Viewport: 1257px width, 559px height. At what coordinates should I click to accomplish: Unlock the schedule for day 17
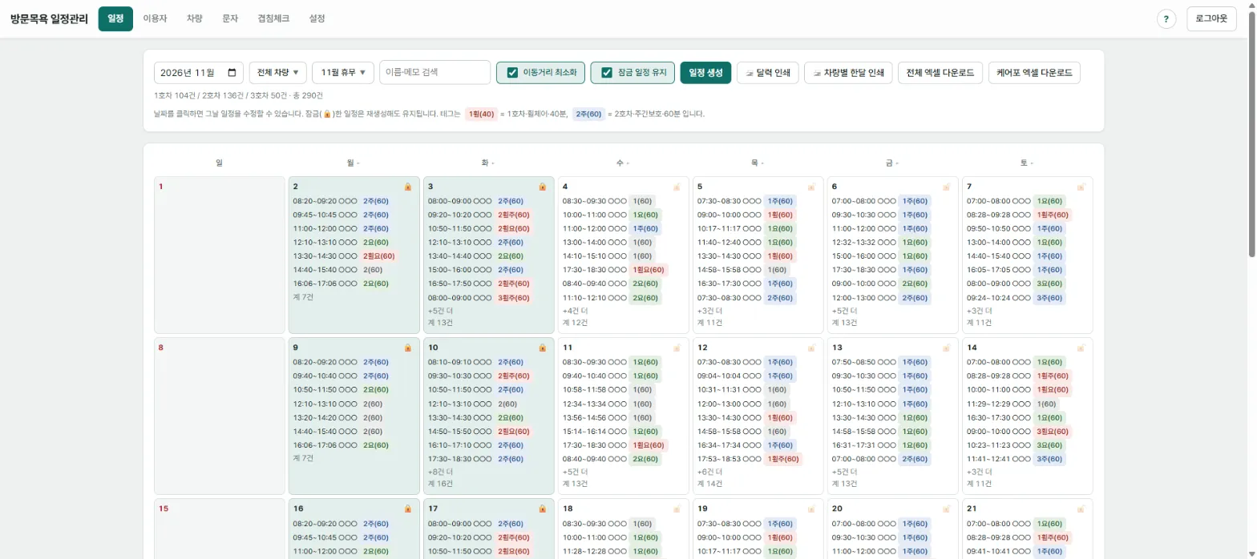542,509
